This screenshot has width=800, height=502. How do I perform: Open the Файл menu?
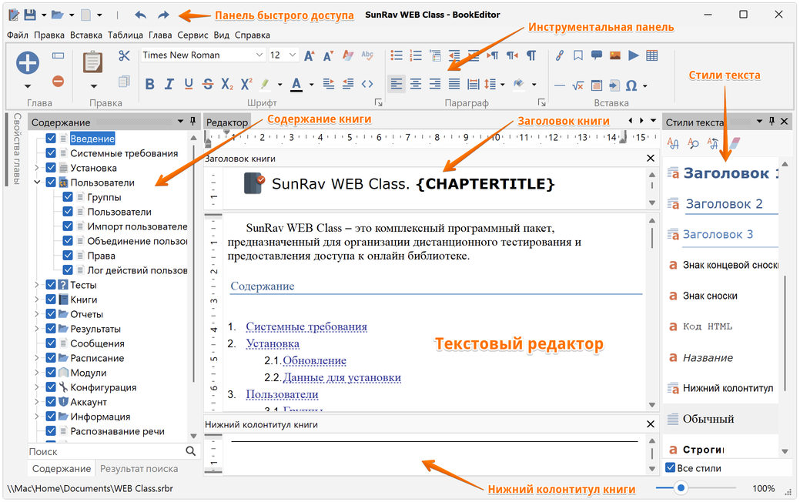(x=18, y=35)
